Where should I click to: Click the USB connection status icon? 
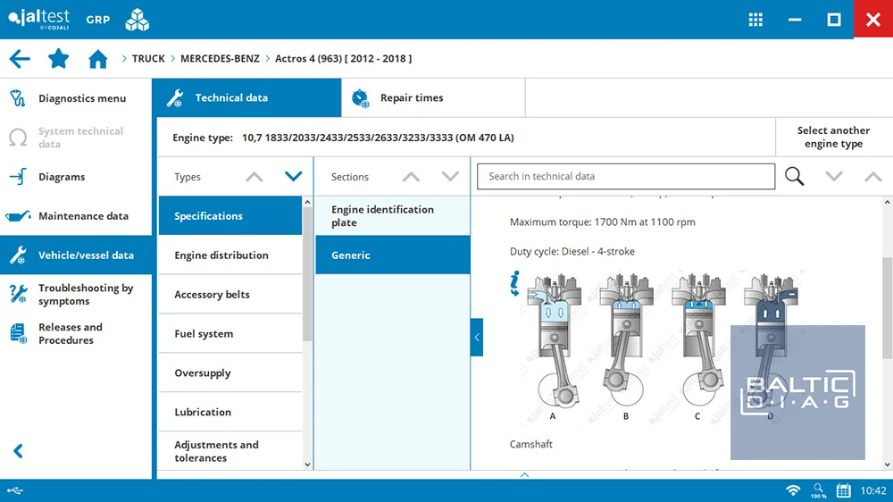15,490
